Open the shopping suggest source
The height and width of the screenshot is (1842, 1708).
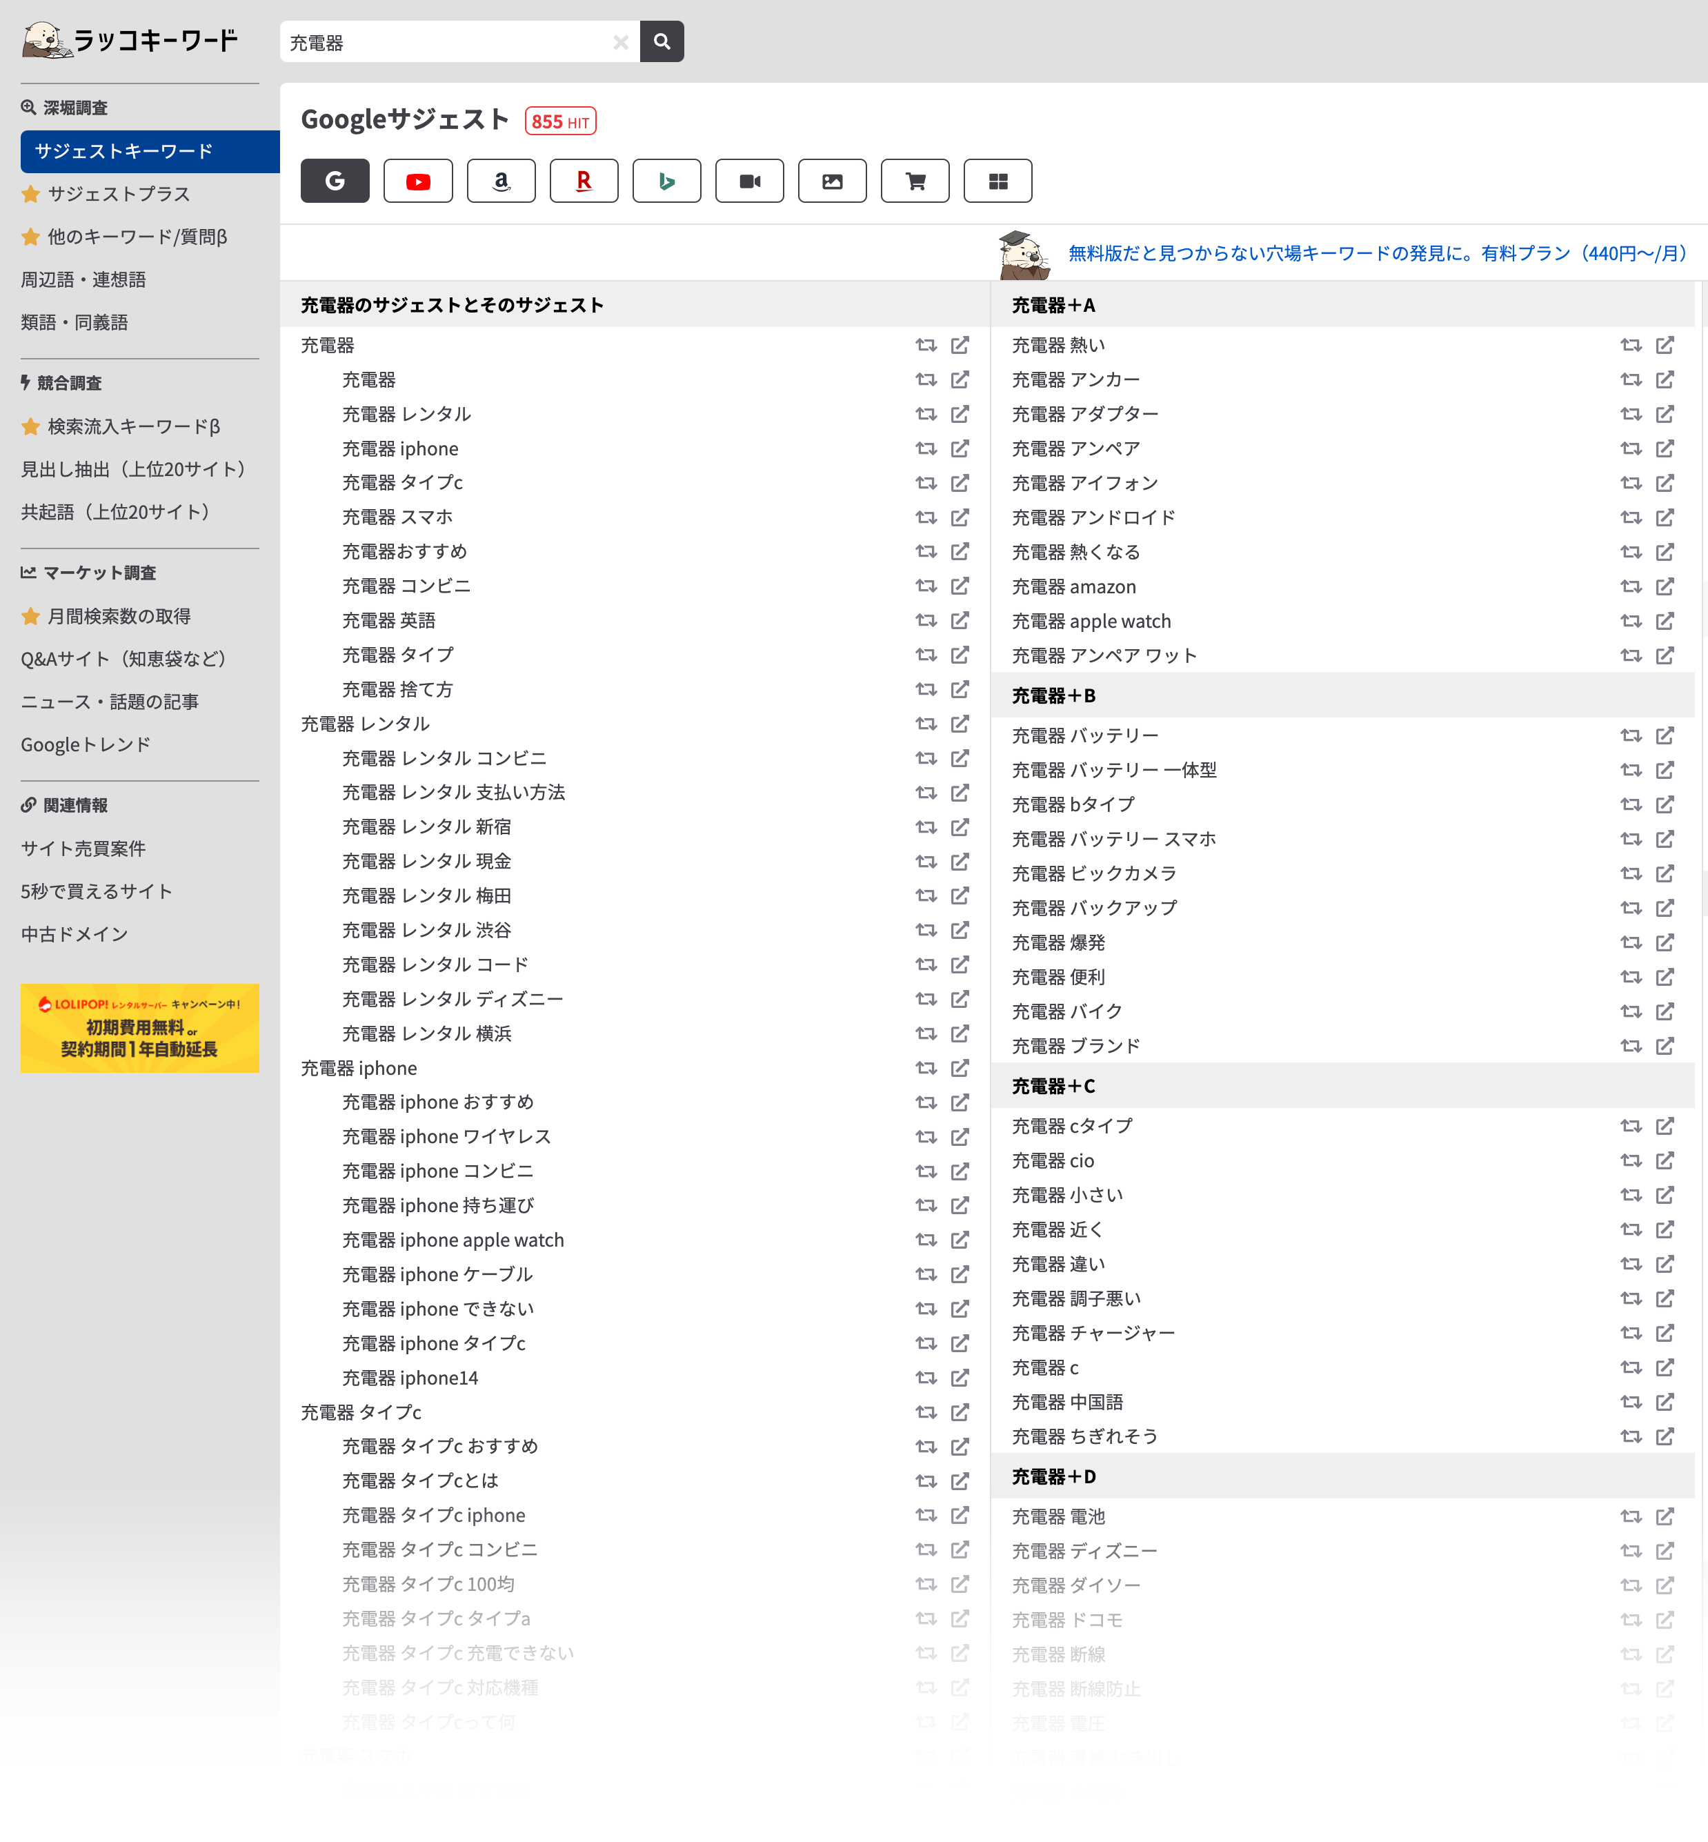[915, 181]
